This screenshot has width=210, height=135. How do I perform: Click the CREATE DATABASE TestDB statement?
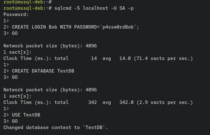[43, 71]
